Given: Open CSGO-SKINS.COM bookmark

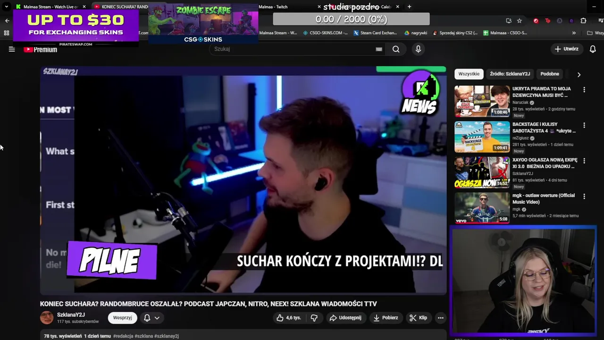Looking at the screenshot, I should tap(325, 33).
